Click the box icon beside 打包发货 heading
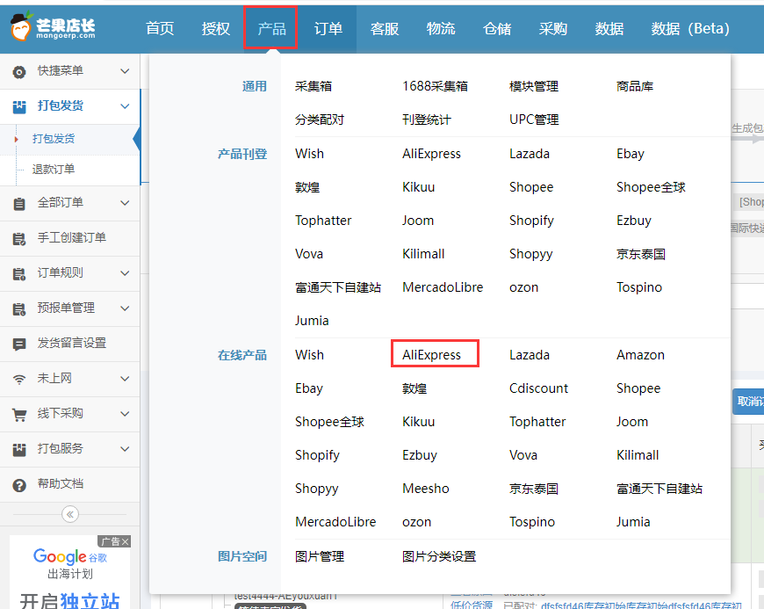Screen dimensions: 764x609 (x=19, y=107)
